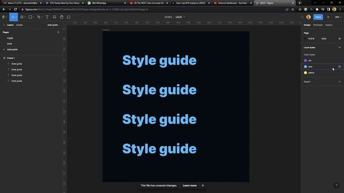Switch to the Channel dashboard YouTube tab
This screenshot has width=344, height=193.
click(233, 3)
